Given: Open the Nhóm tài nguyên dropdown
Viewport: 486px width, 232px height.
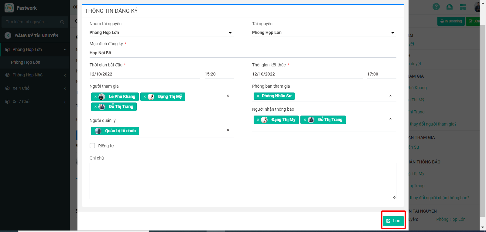Looking at the screenshot, I should pyautogui.click(x=161, y=33).
